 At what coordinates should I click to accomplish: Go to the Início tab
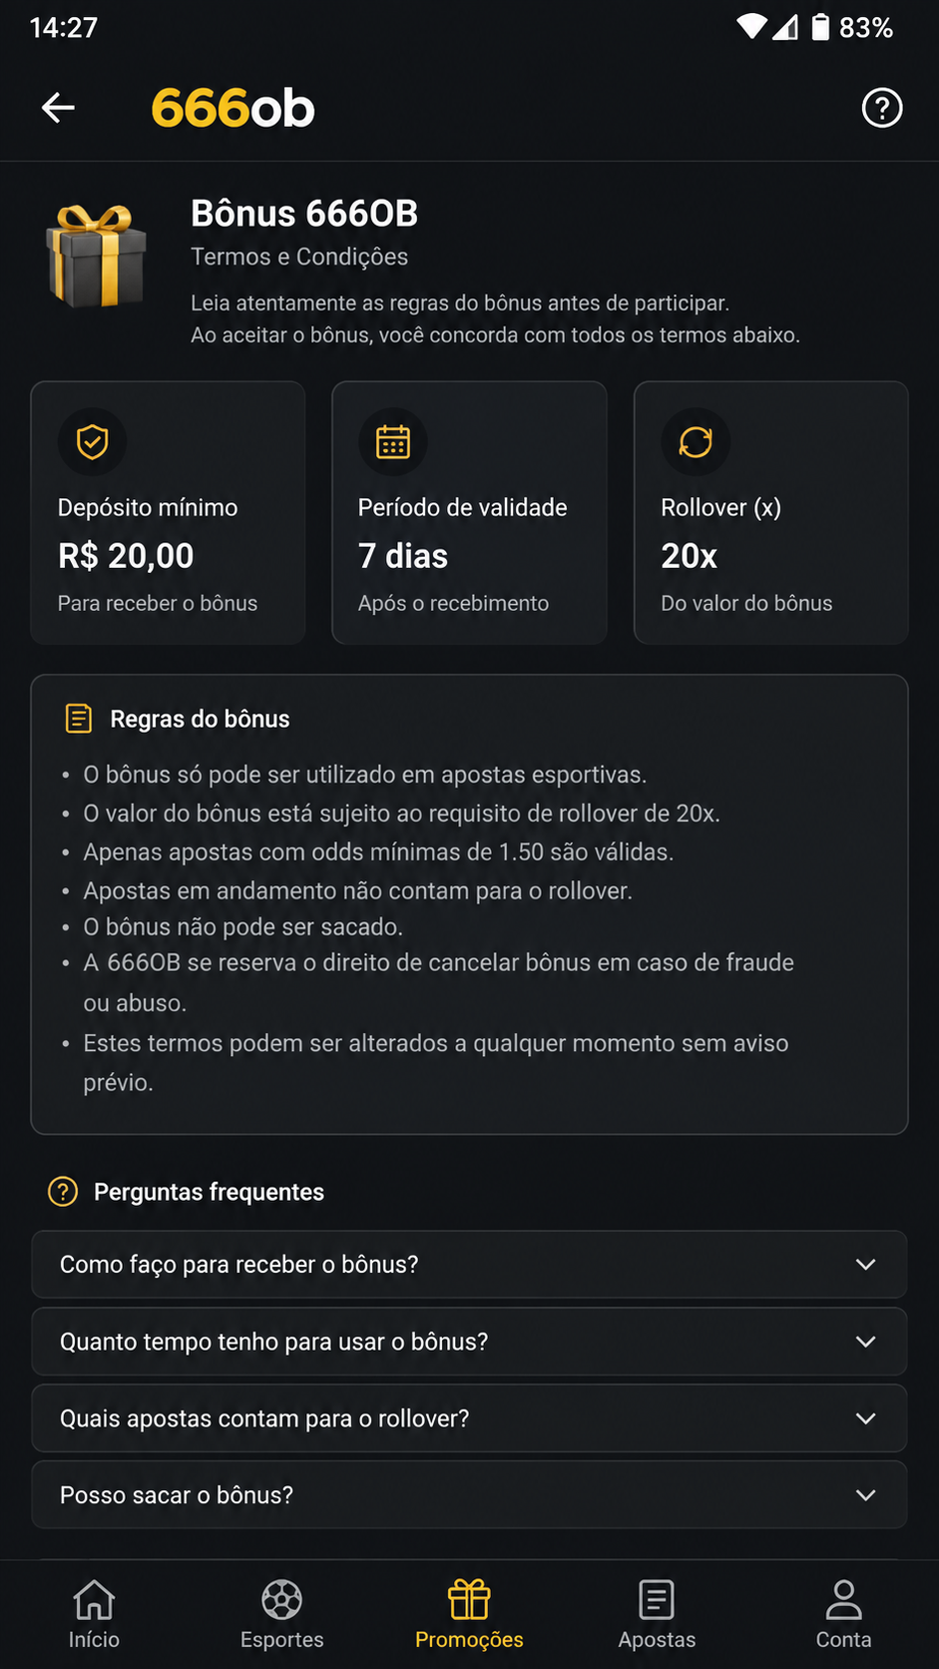(94, 1614)
